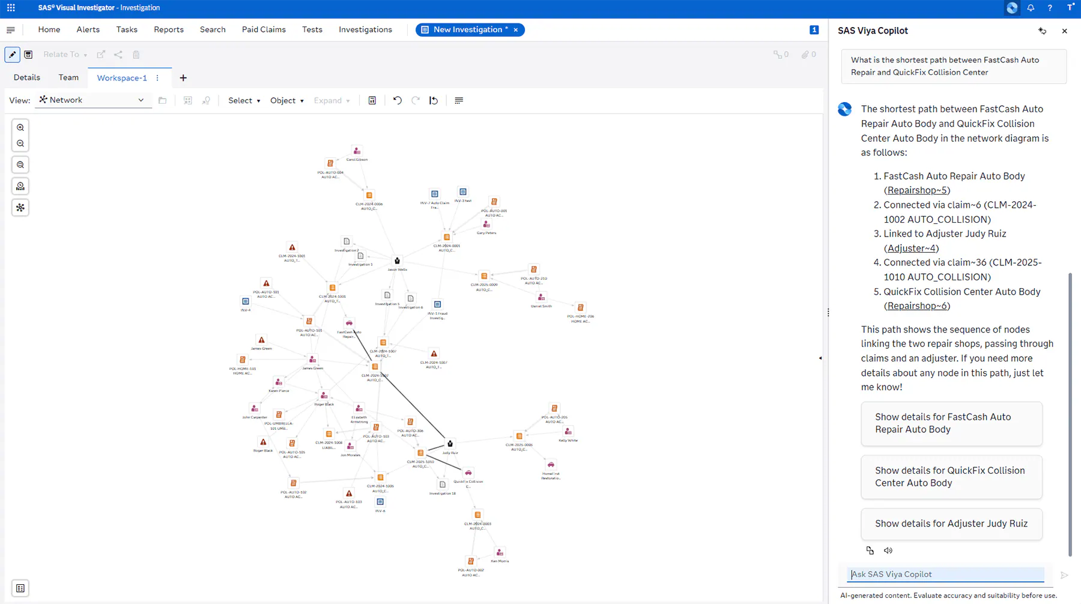
Task: Open the help question mark menu
Action: point(1050,8)
